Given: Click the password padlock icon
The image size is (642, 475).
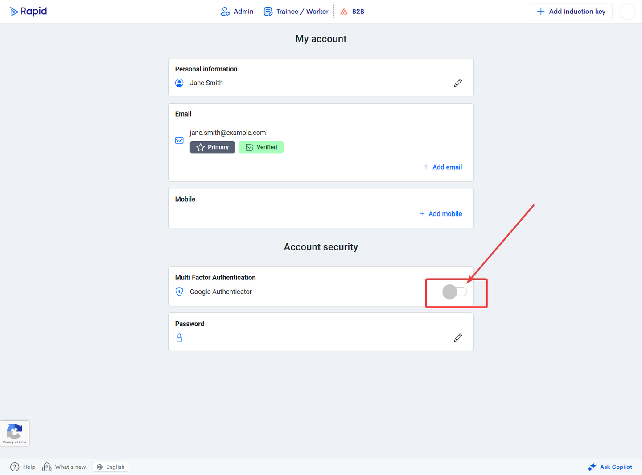Looking at the screenshot, I should (179, 338).
